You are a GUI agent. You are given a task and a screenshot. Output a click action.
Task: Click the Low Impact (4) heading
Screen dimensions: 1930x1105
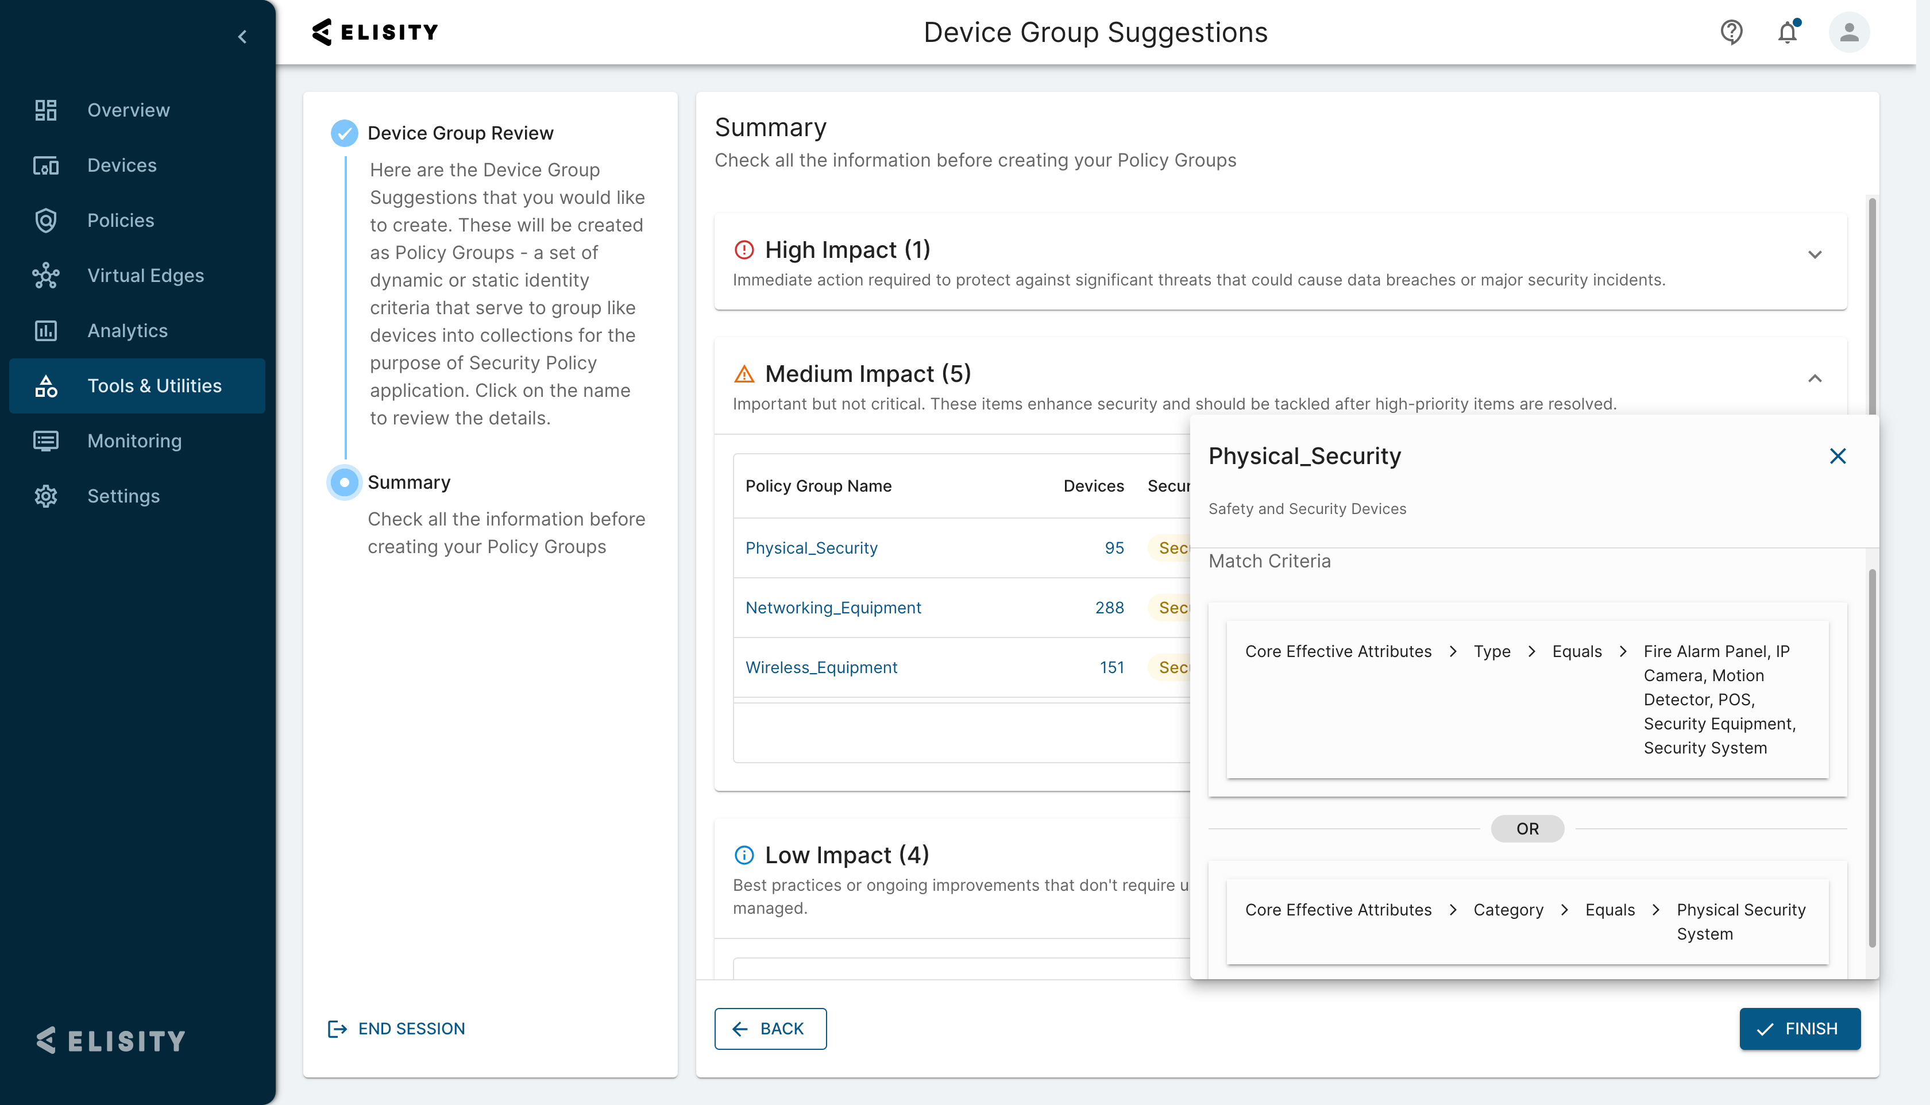coord(846,855)
